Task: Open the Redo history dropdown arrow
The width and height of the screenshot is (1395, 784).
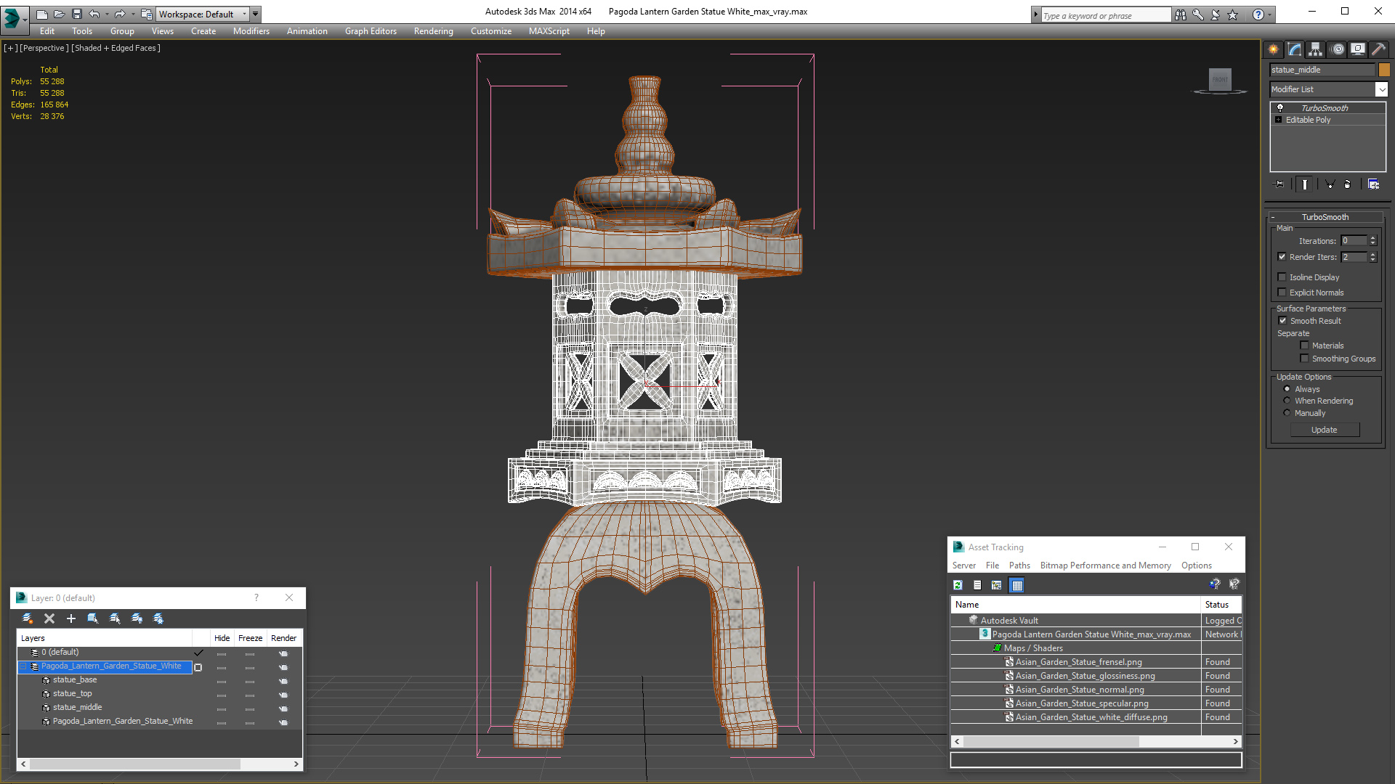Action: tap(133, 14)
